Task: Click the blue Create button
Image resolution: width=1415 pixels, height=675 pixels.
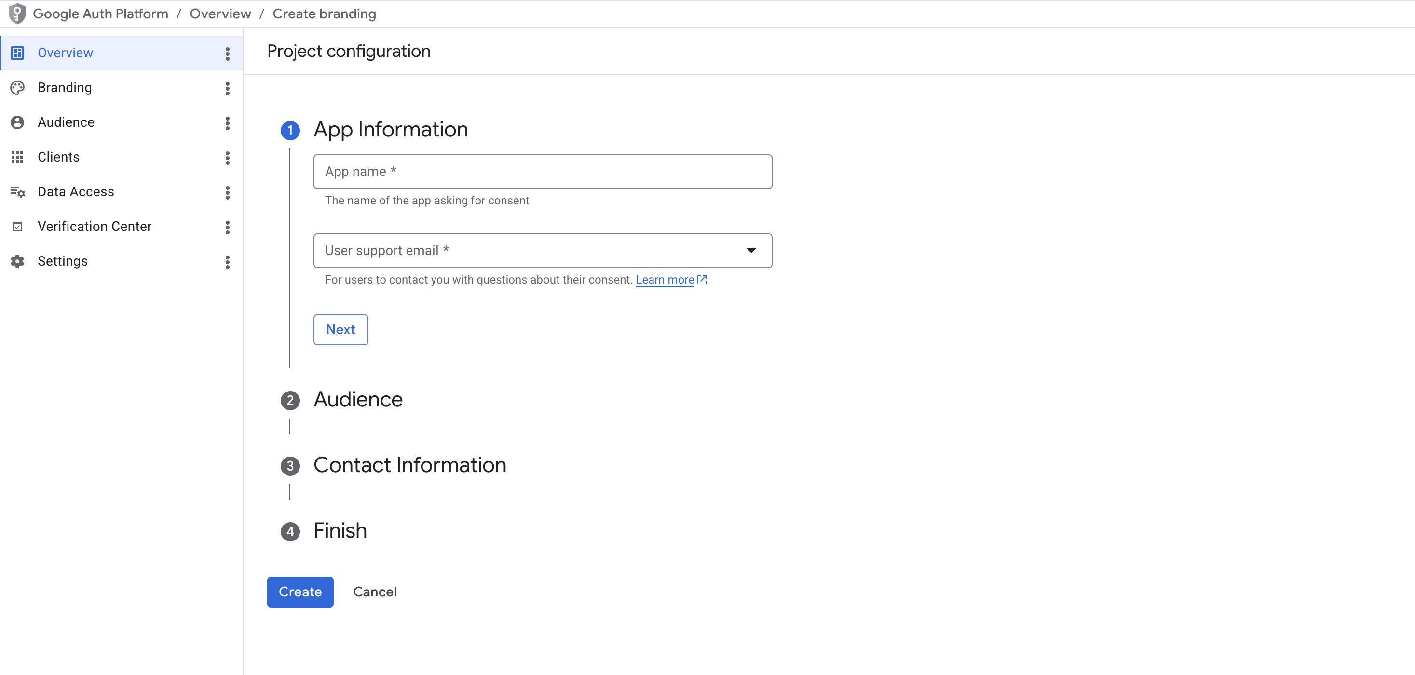Action: pos(300,592)
